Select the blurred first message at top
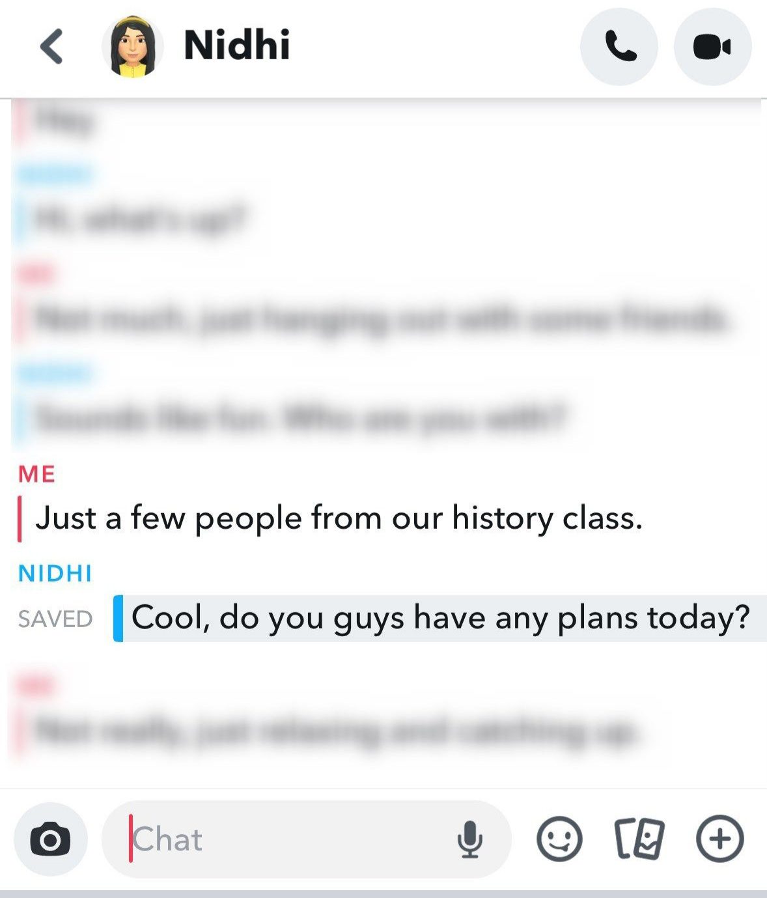767x898 pixels. coord(64,121)
